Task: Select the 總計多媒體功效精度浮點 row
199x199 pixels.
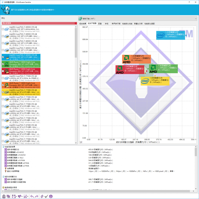Action: [17, 182]
